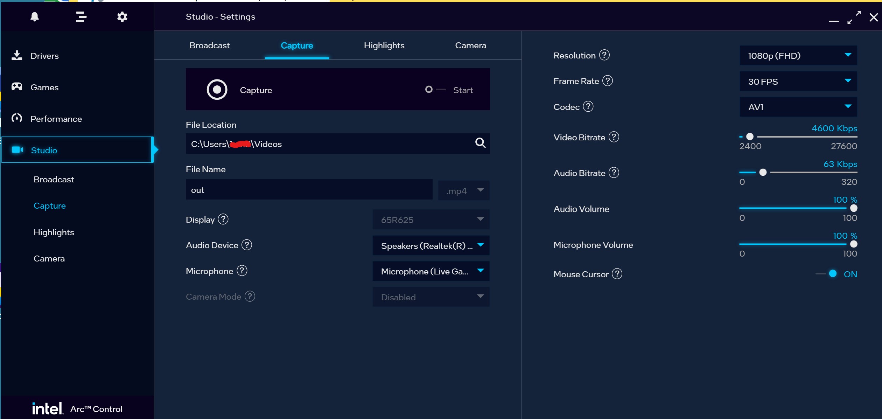
Task: Click the Games controller icon
Action: click(17, 87)
